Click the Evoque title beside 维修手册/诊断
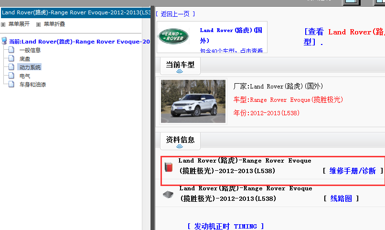This screenshot has height=230, width=385. coord(245,166)
